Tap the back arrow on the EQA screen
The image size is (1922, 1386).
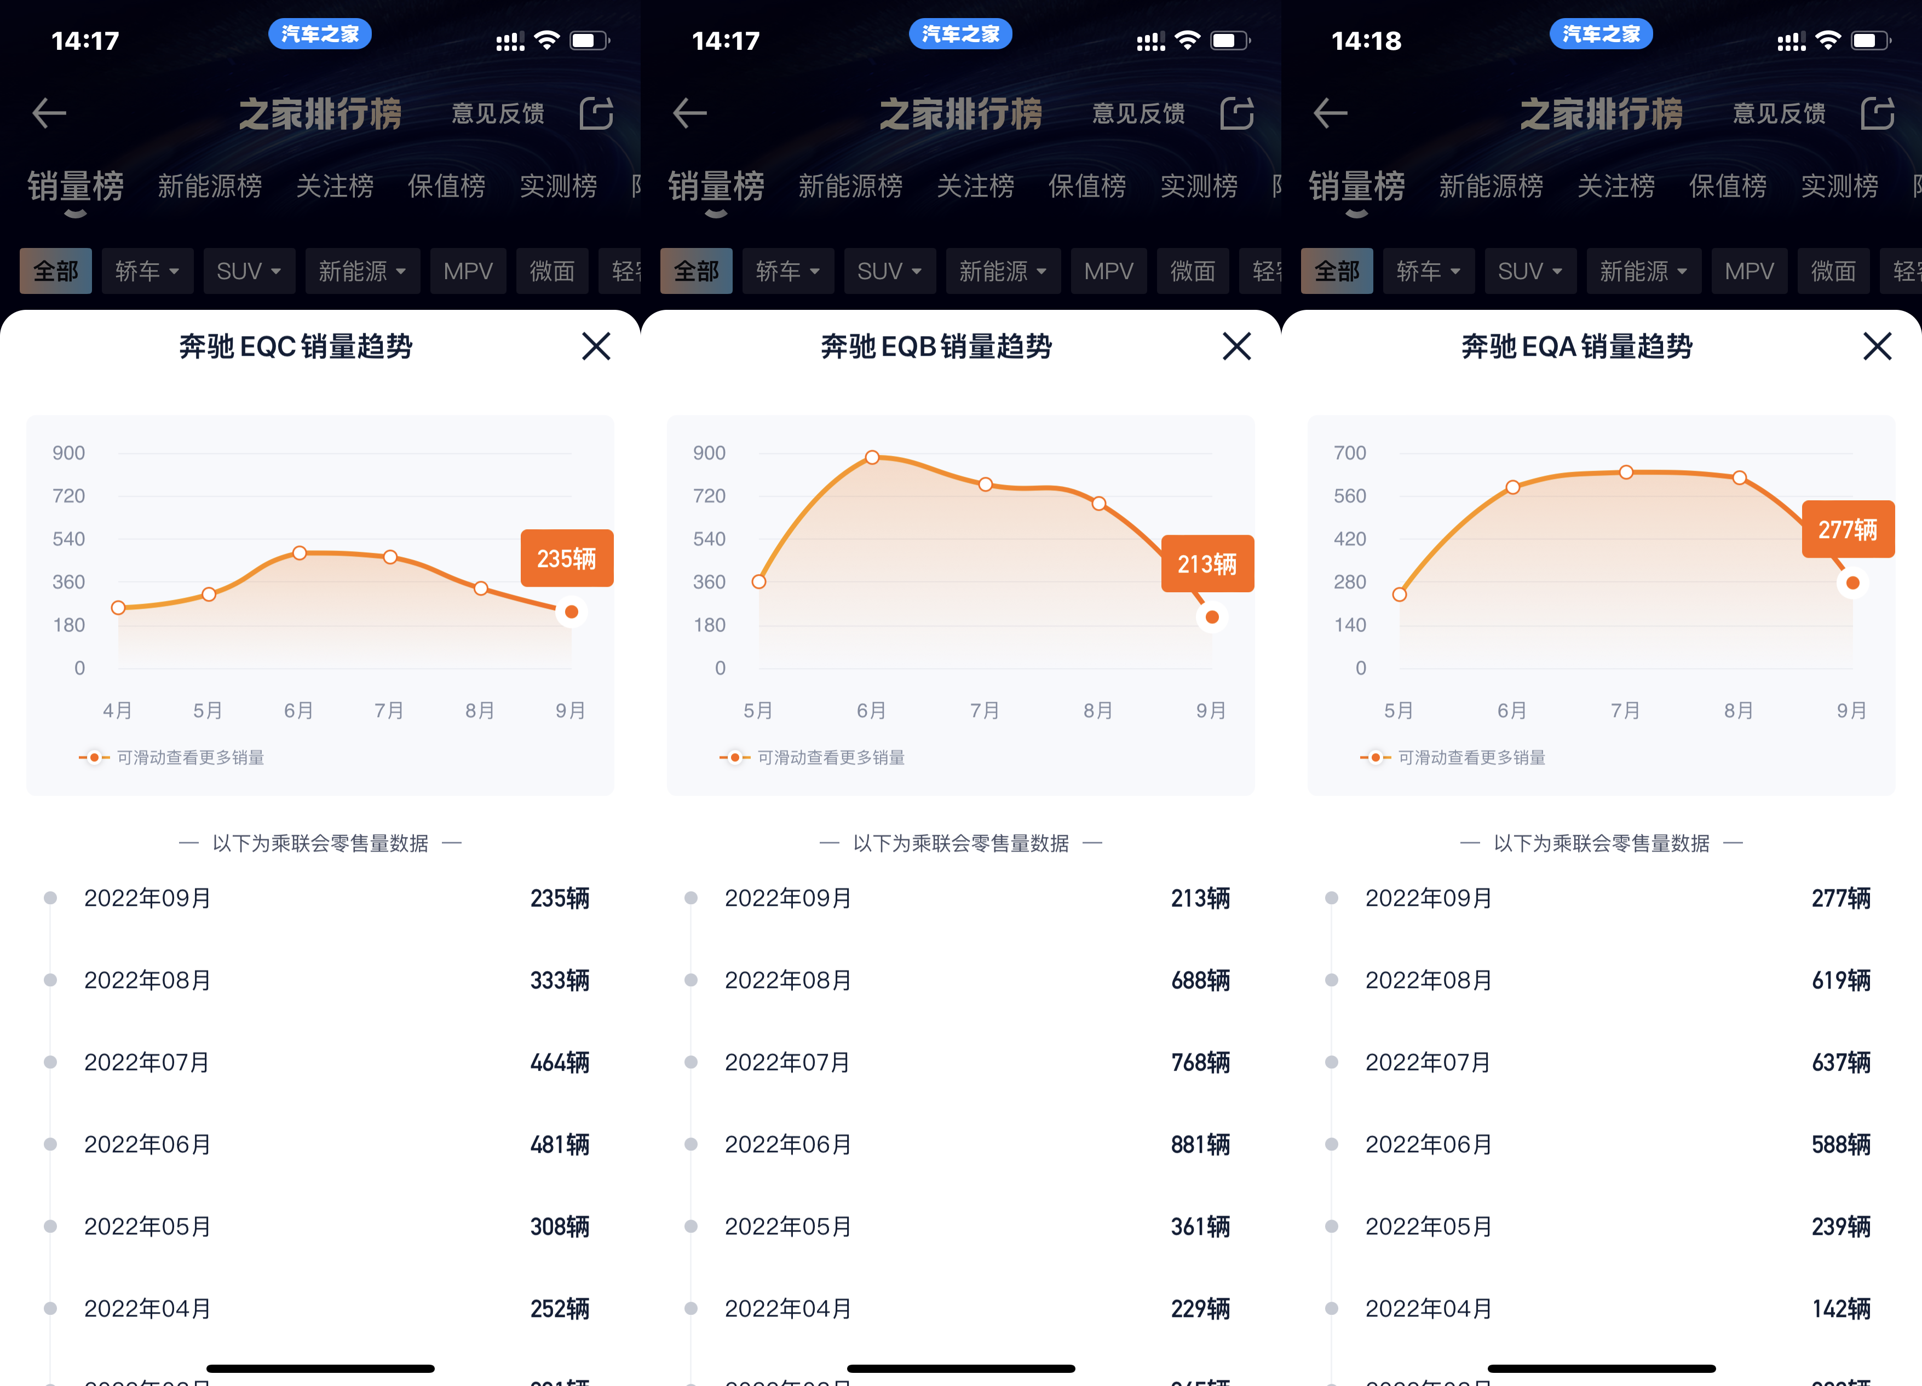[x=1331, y=113]
